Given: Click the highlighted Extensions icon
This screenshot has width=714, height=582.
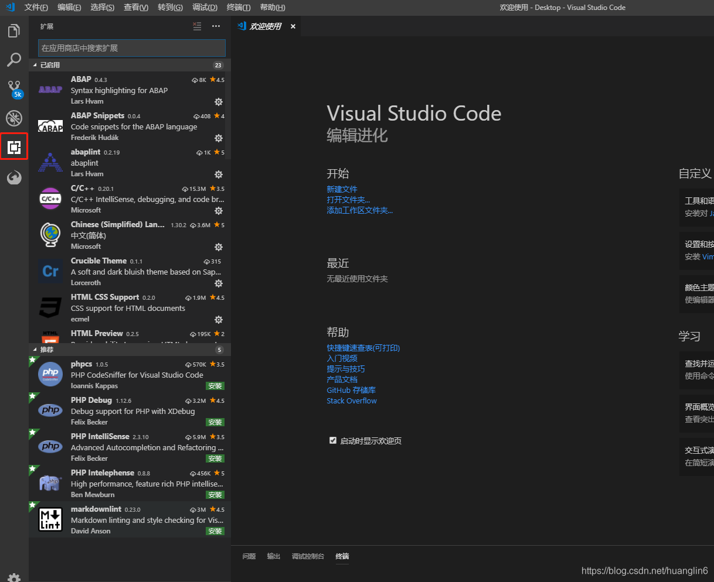Looking at the screenshot, I should point(14,146).
